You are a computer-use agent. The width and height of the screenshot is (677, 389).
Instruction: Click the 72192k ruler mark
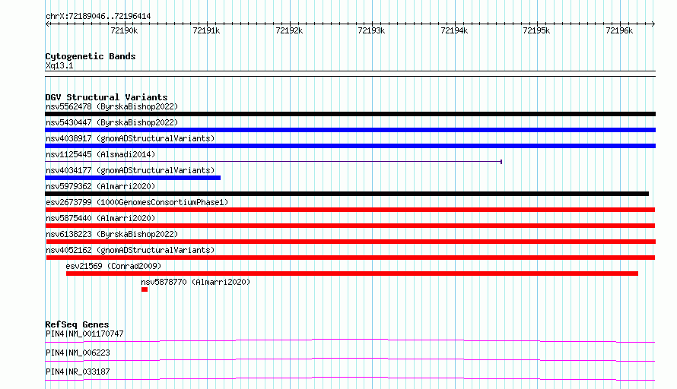pos(289,30)
